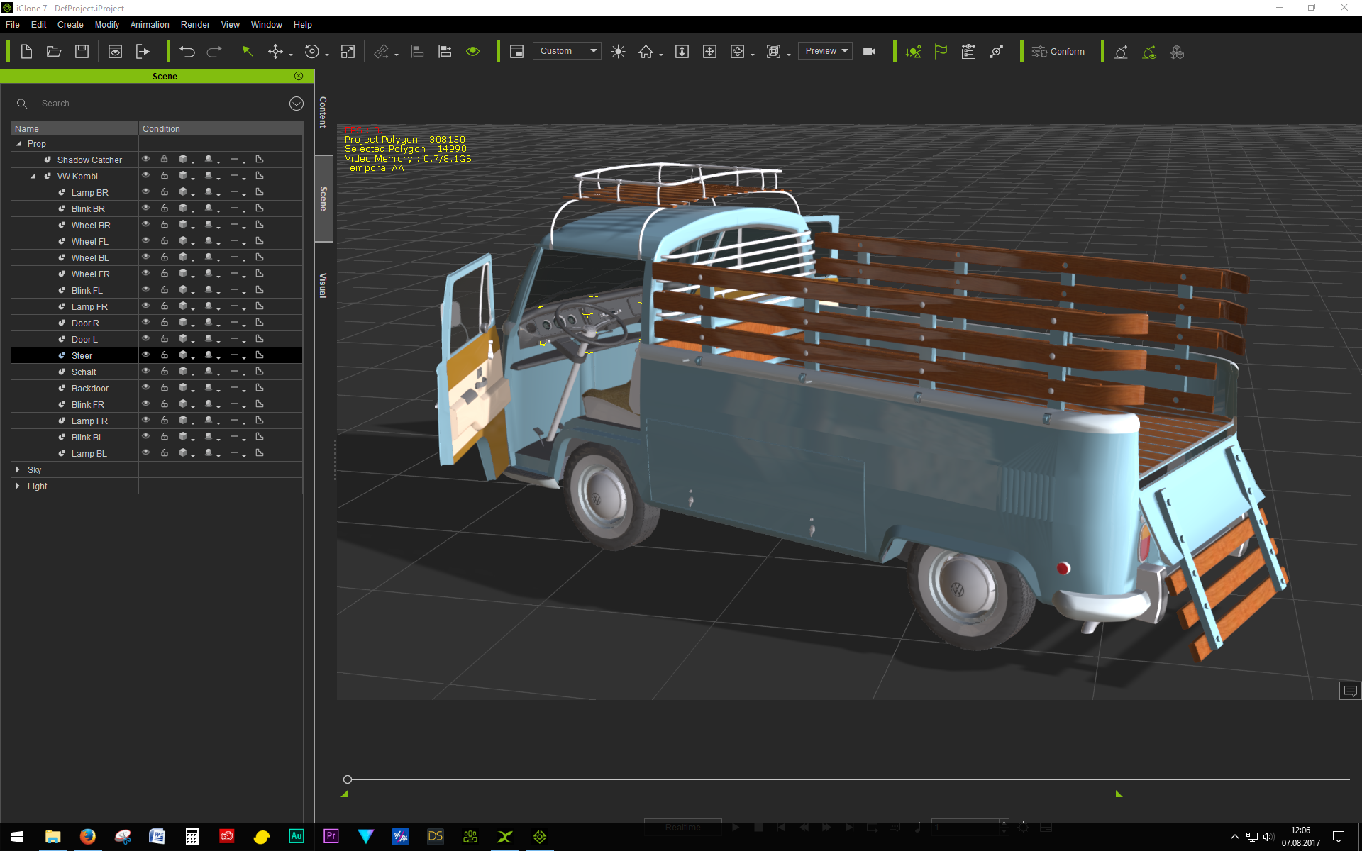Screen dimensions: 1362x851
Task: Click the Redo arrow icon
Action: pyautogui.click(x=214, y=52)
